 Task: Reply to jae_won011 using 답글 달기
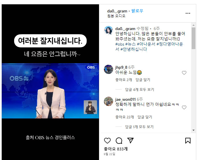[145, 117]
